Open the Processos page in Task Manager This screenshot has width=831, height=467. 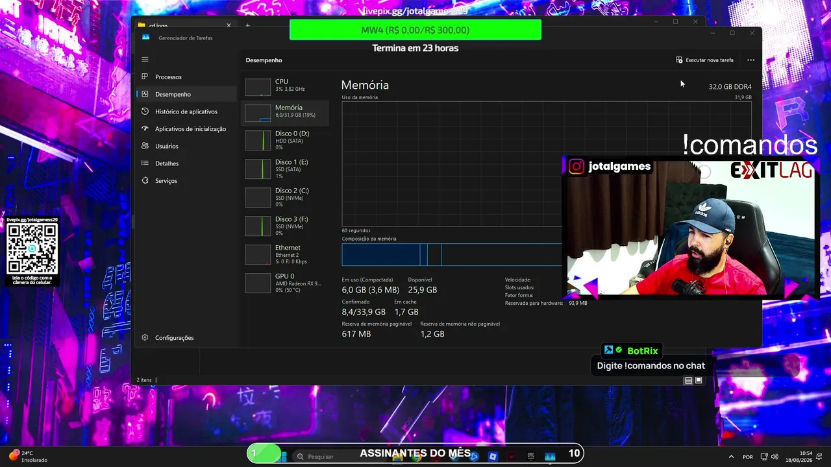(x=187, y=77)
